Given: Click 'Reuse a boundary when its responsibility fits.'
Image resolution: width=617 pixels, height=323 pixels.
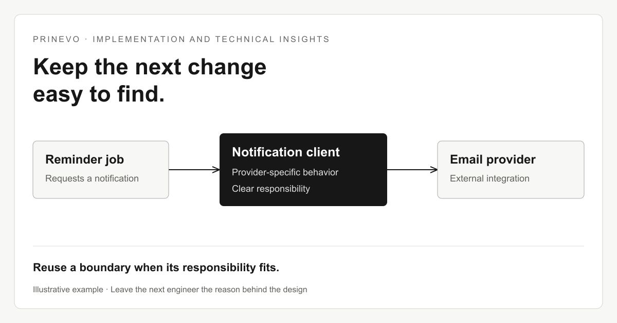Looking at the screenshot, I should pos(156,267).
